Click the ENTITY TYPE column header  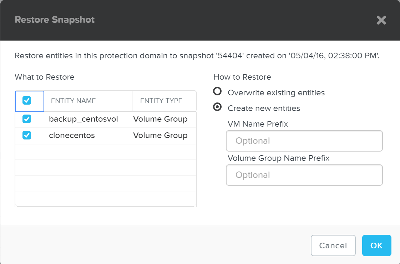click(x=161, y=101)
